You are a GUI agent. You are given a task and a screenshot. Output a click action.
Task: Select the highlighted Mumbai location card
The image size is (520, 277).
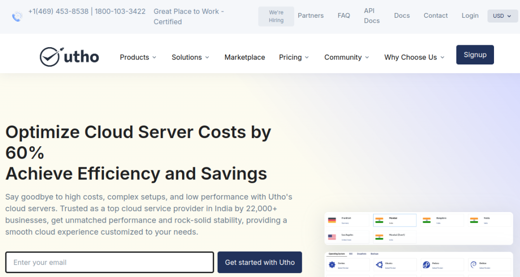[395, 220]
